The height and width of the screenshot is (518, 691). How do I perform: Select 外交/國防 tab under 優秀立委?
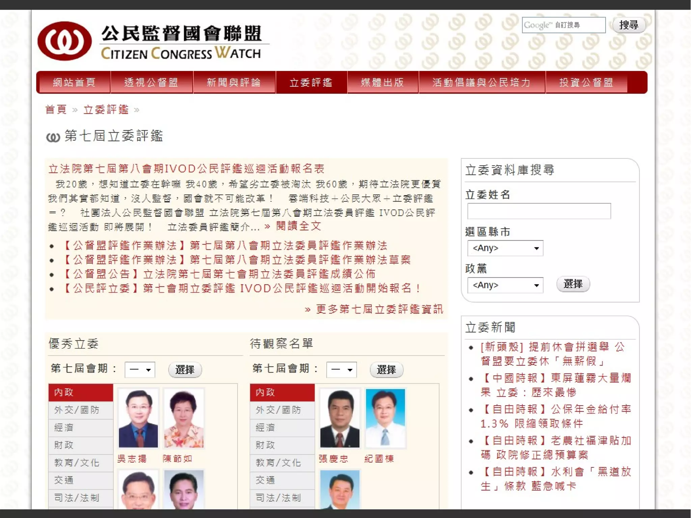point(80,410)
